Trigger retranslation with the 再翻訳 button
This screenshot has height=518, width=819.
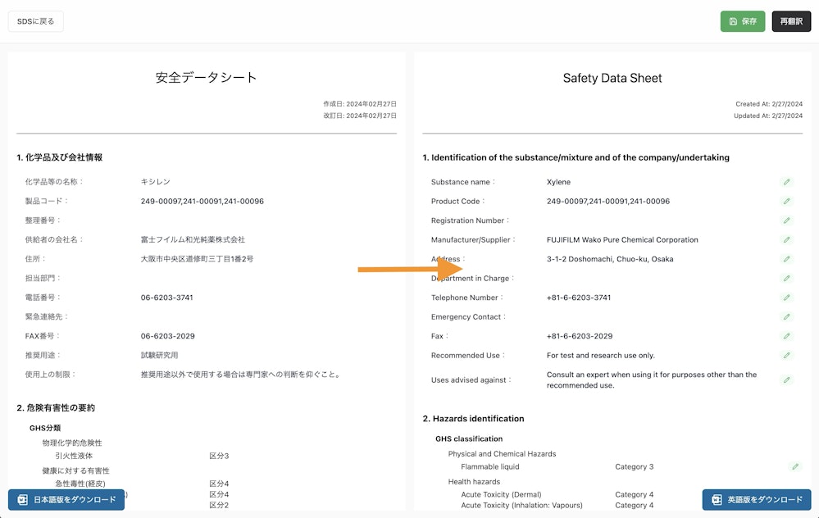click(x=790, y=21)
